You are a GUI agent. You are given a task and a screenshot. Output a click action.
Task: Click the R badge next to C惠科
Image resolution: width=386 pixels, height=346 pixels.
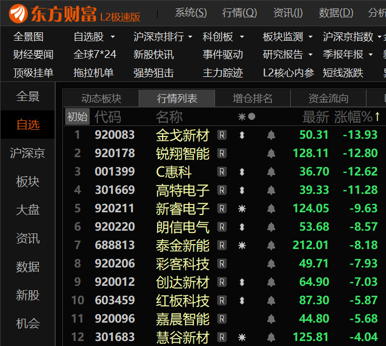point(222,172)
